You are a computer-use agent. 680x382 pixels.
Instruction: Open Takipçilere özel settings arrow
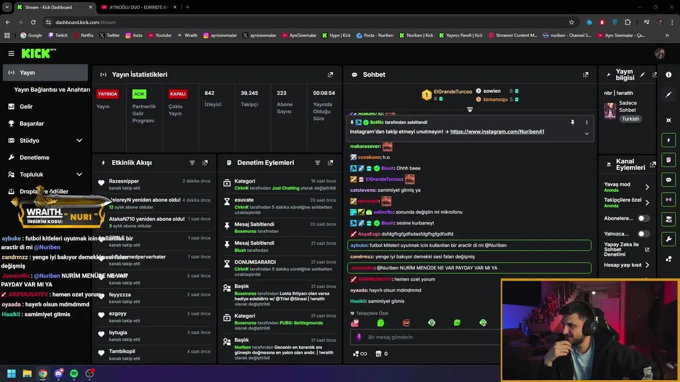pos(647,203)
